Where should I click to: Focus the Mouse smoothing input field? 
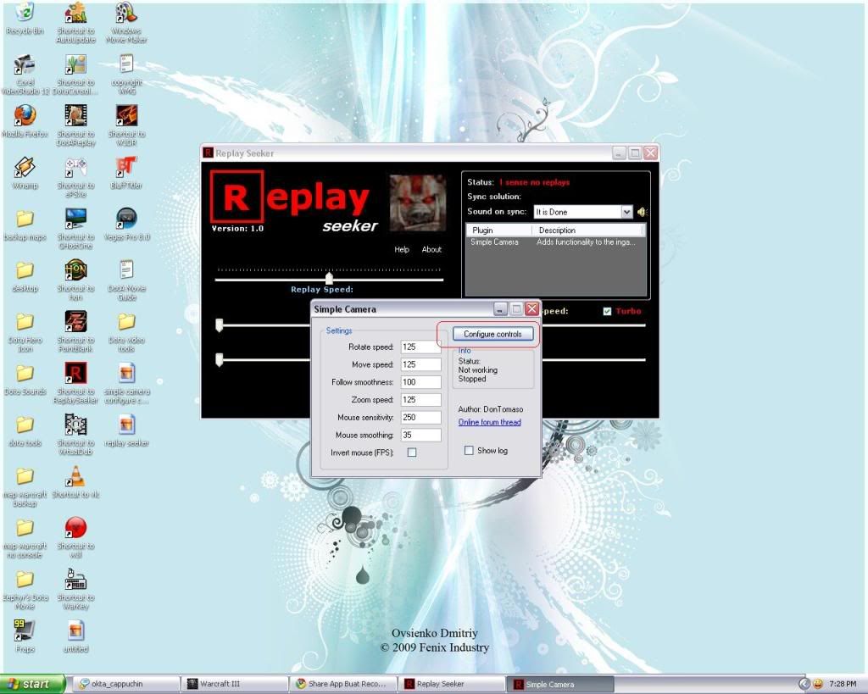coord(420,436)
